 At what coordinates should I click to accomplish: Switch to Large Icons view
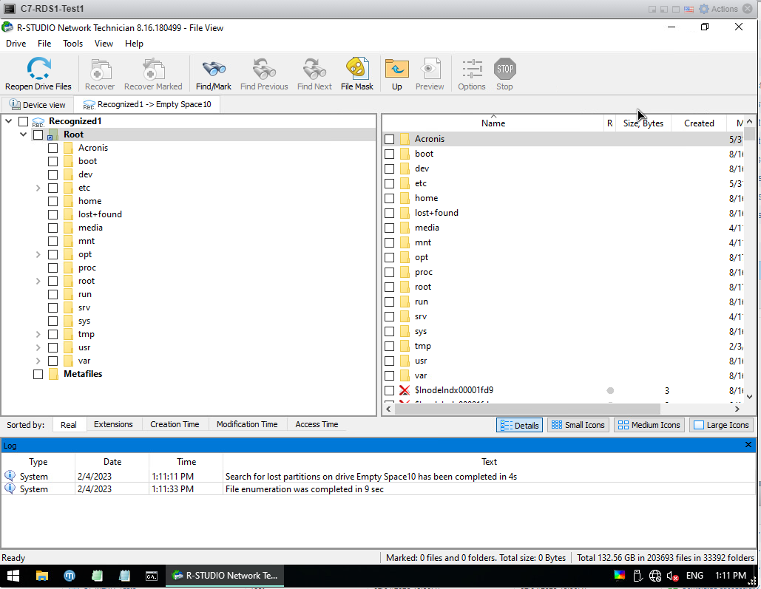[721, 425]
